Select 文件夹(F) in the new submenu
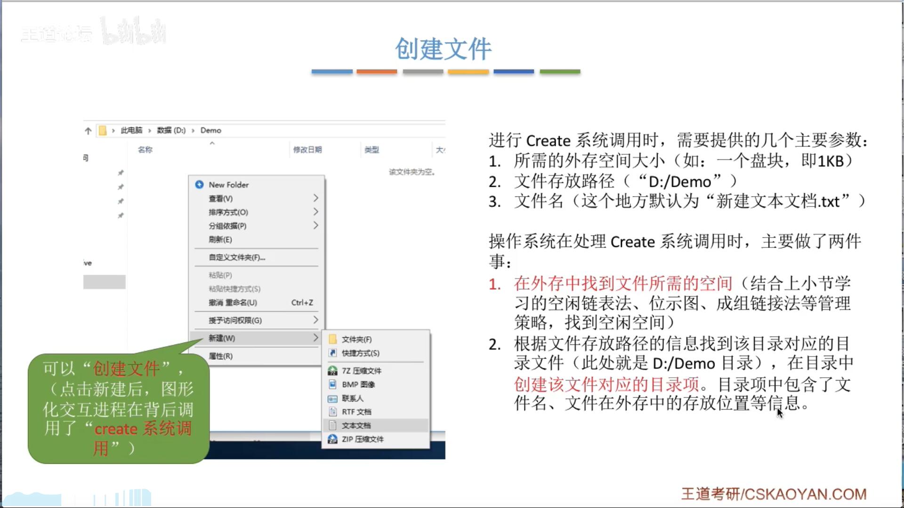Viewport: 904px width, 508px height. [x=376, y=339]
